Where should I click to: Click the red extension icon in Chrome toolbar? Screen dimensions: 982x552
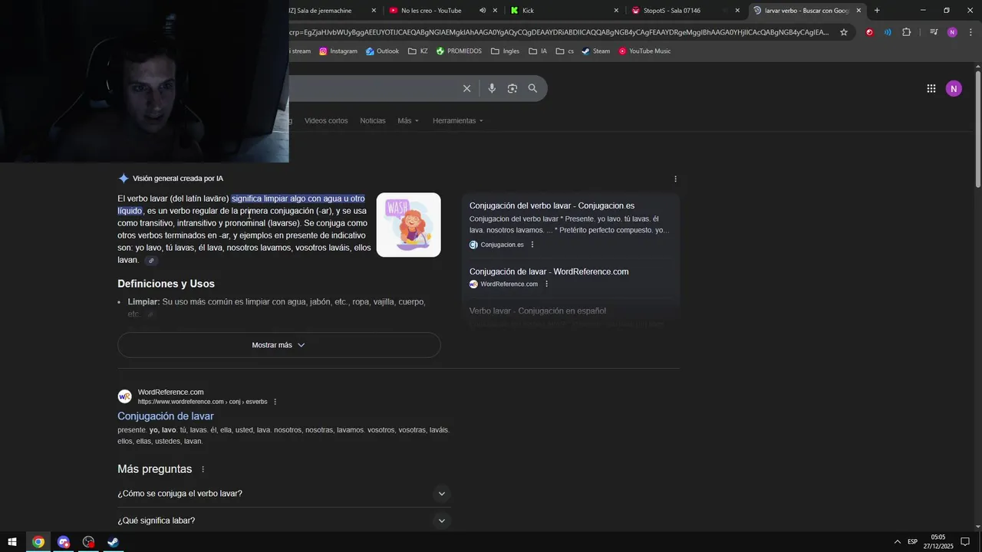869,32
